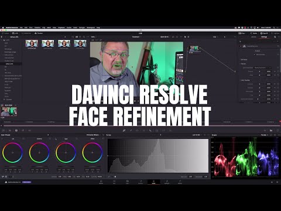The width and height of the screenshot is (281, 211).
Task: Collapse the Texture section
Action: (243, 64)
